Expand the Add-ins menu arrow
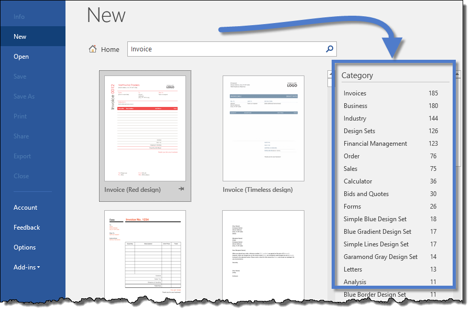This screenshot has width=471, height=314. click(x=39, y=267)
